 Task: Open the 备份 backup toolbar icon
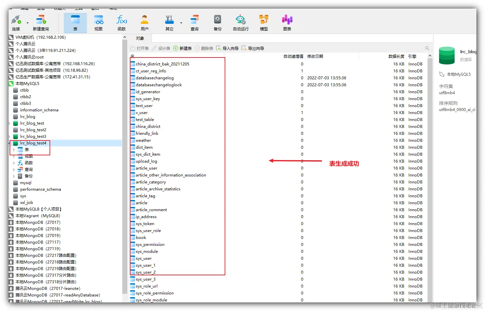217,23
